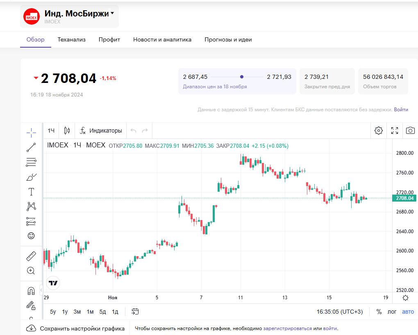Image resolution: width=418 pixels, height=335 pixels.
Task: Enter fullscreen chart mode
Action: click(395, 131)
